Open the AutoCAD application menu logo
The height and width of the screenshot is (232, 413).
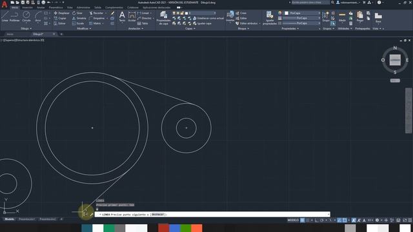[x=5, y=5]
